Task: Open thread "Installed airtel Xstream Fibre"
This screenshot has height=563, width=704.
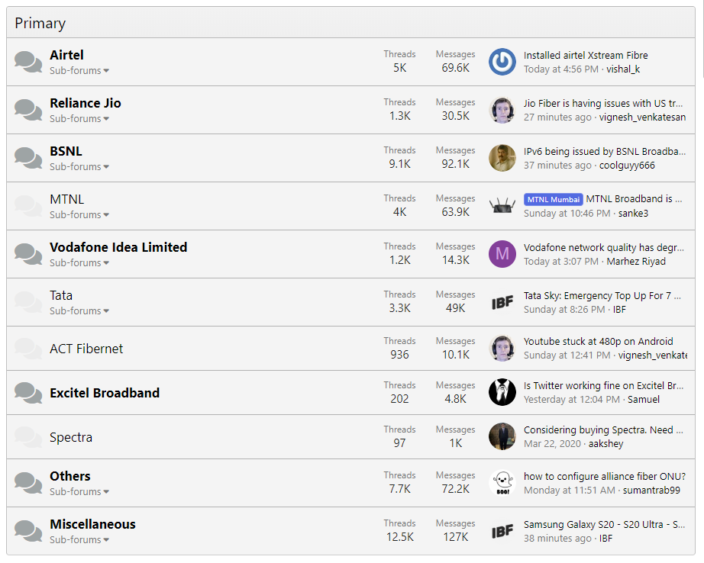Action: point(586,56)
